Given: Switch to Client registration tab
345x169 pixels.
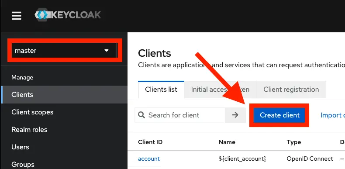Looking at the screenshot, I should [291, 90].
